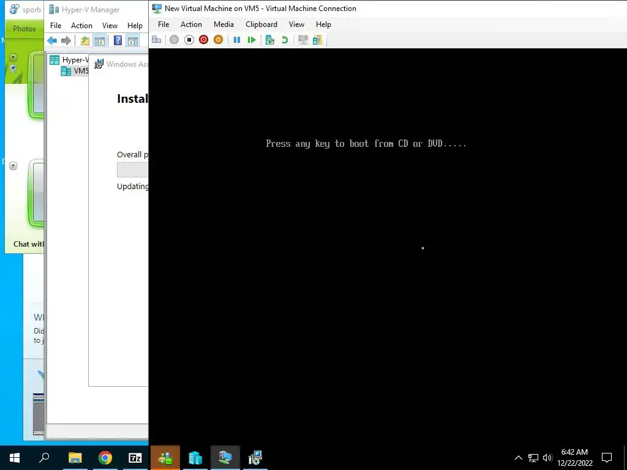Save VM state with the orange icon
This screenshot has width=627, height=470.
coord(218,40)
